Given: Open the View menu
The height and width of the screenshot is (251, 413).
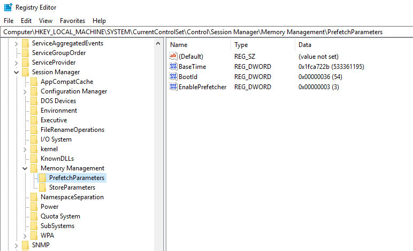Looking at the screenshot, I should pyautogui.click(x=45, y=21).
